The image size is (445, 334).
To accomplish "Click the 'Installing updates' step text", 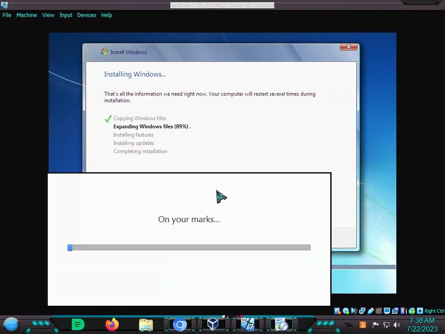I will (133, 143).
